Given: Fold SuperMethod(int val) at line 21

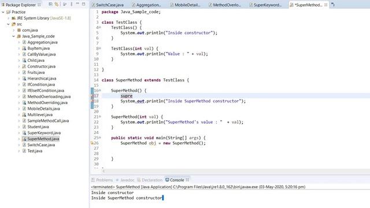Looking at the screenshot, I should (100, 117).
